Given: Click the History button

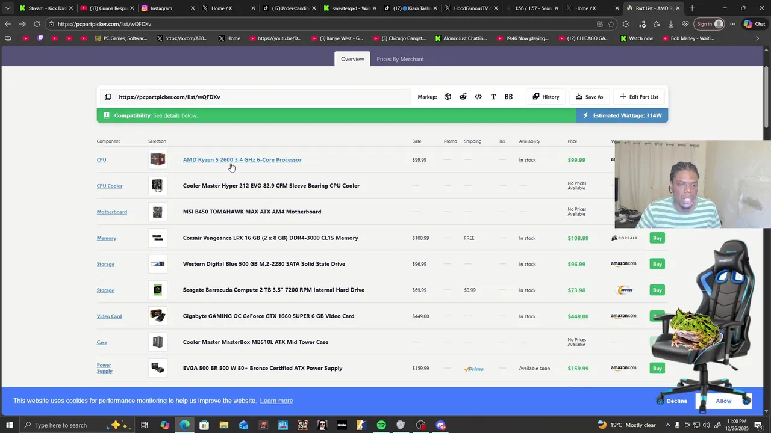Looking at the screenshot, I should click(x=546, y=97).
